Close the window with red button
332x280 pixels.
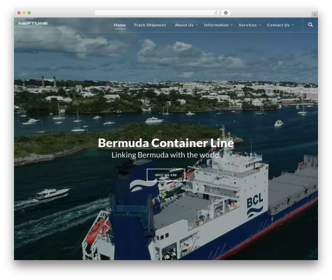click(19, 13)
